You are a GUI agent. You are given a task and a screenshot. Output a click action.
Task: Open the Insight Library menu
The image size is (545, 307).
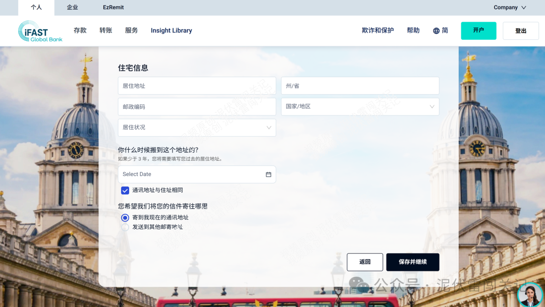tap(171, 30)
